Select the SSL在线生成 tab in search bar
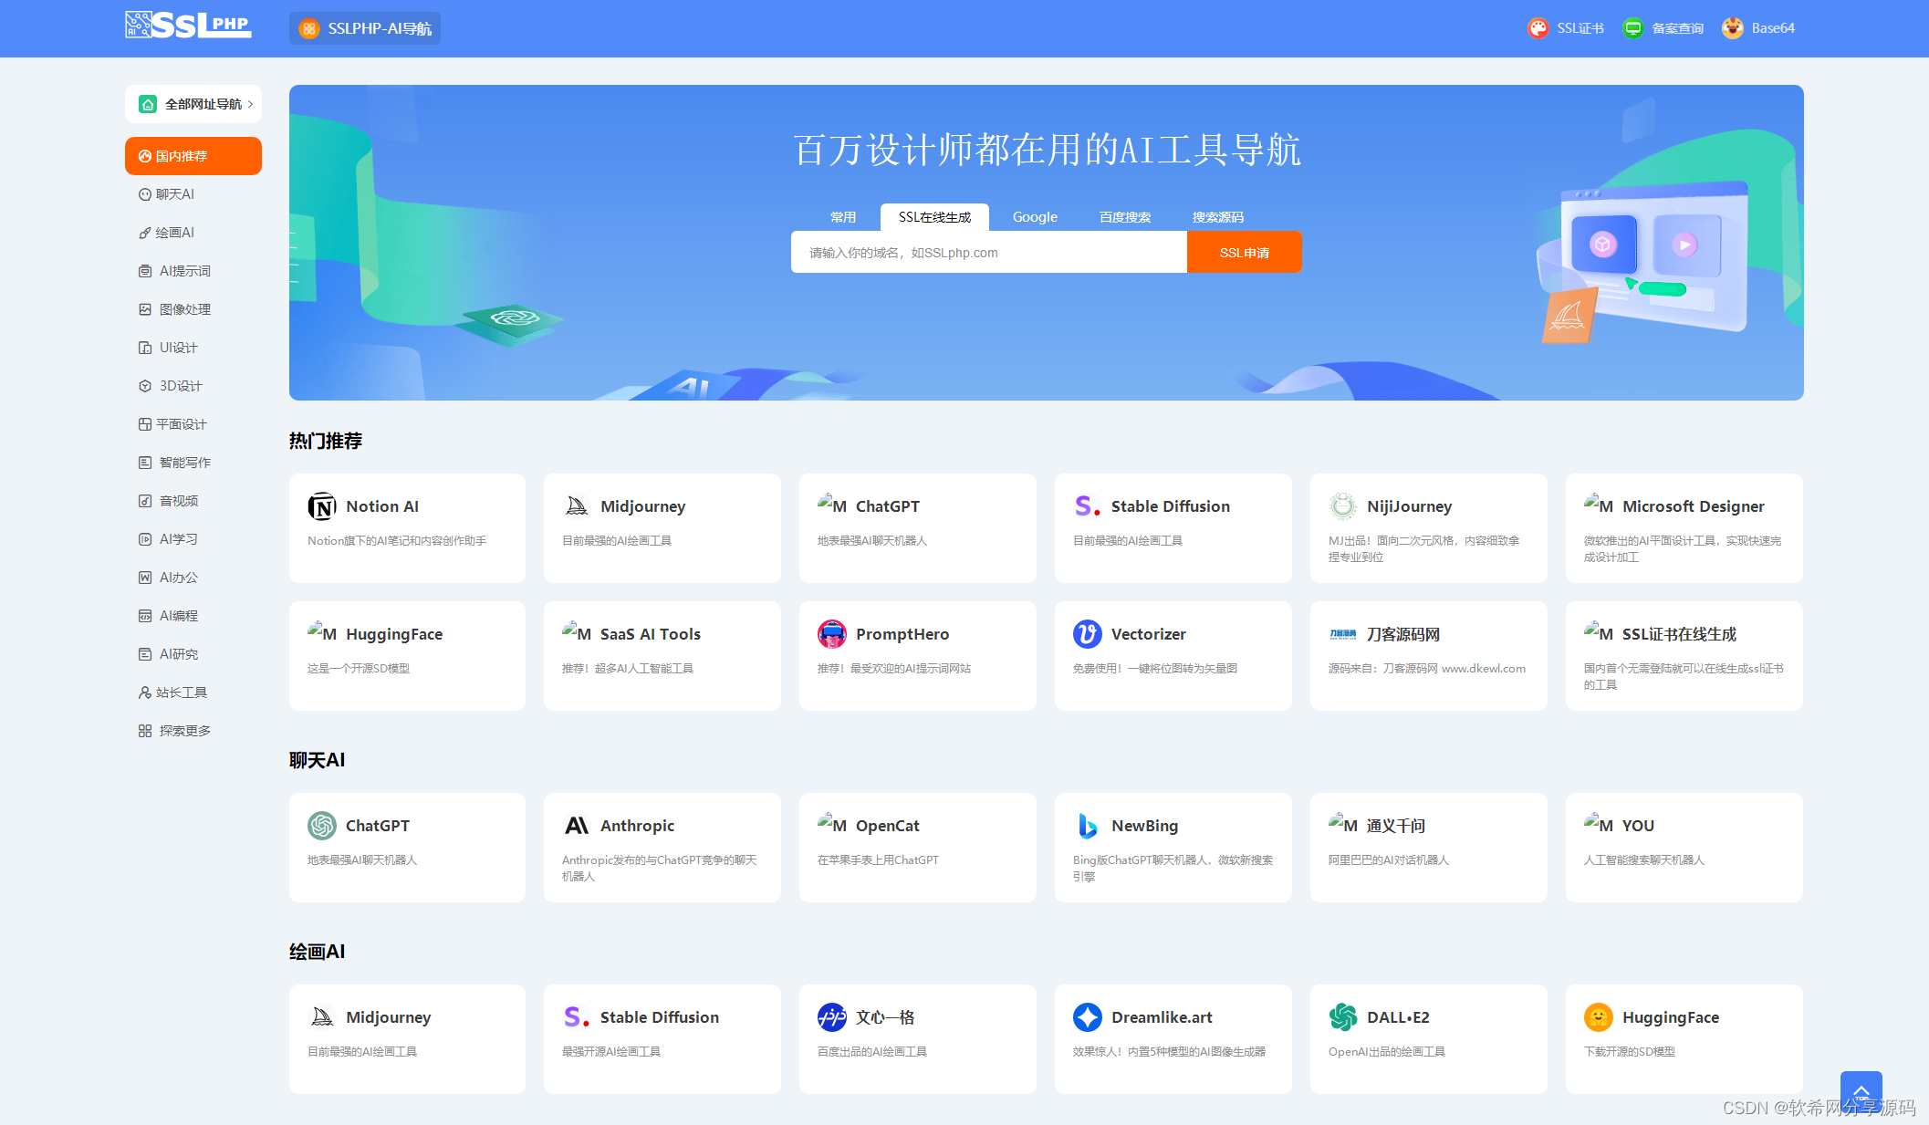This screenshot has height=1125, width=1929. (x=934, y=217)
